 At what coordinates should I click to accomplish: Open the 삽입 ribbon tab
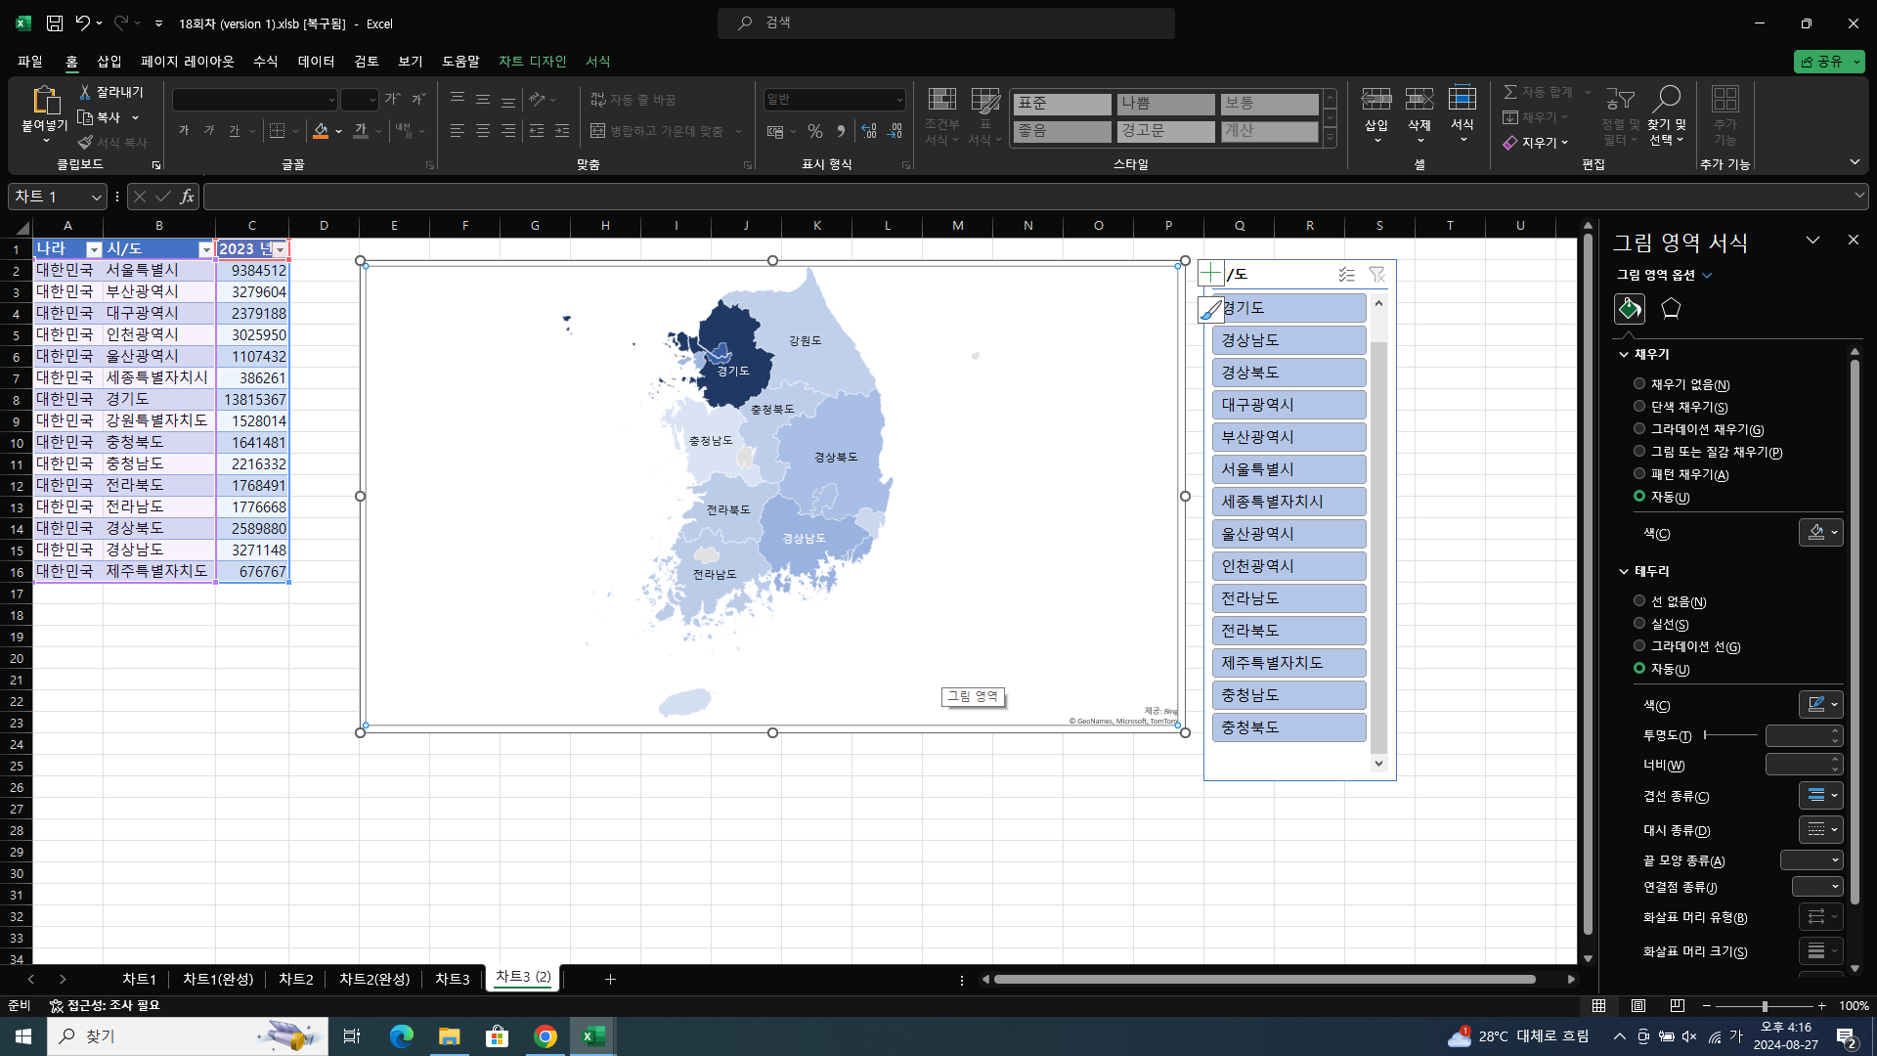coord(109,61)
